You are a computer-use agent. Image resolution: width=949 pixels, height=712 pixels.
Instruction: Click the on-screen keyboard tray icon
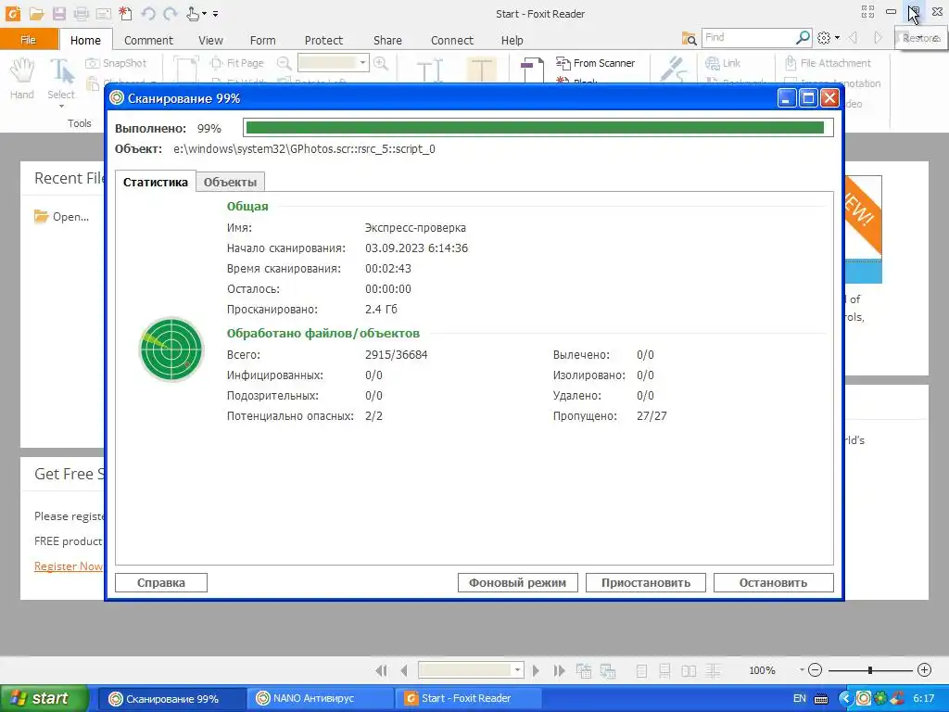821,699
